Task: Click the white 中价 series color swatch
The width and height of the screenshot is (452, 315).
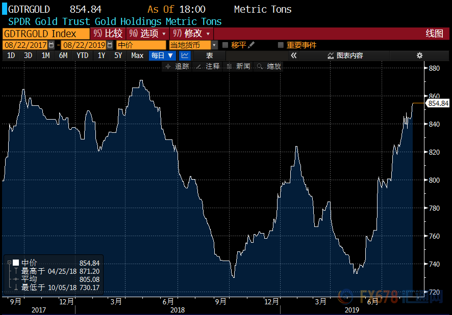Action: point(16,263)
